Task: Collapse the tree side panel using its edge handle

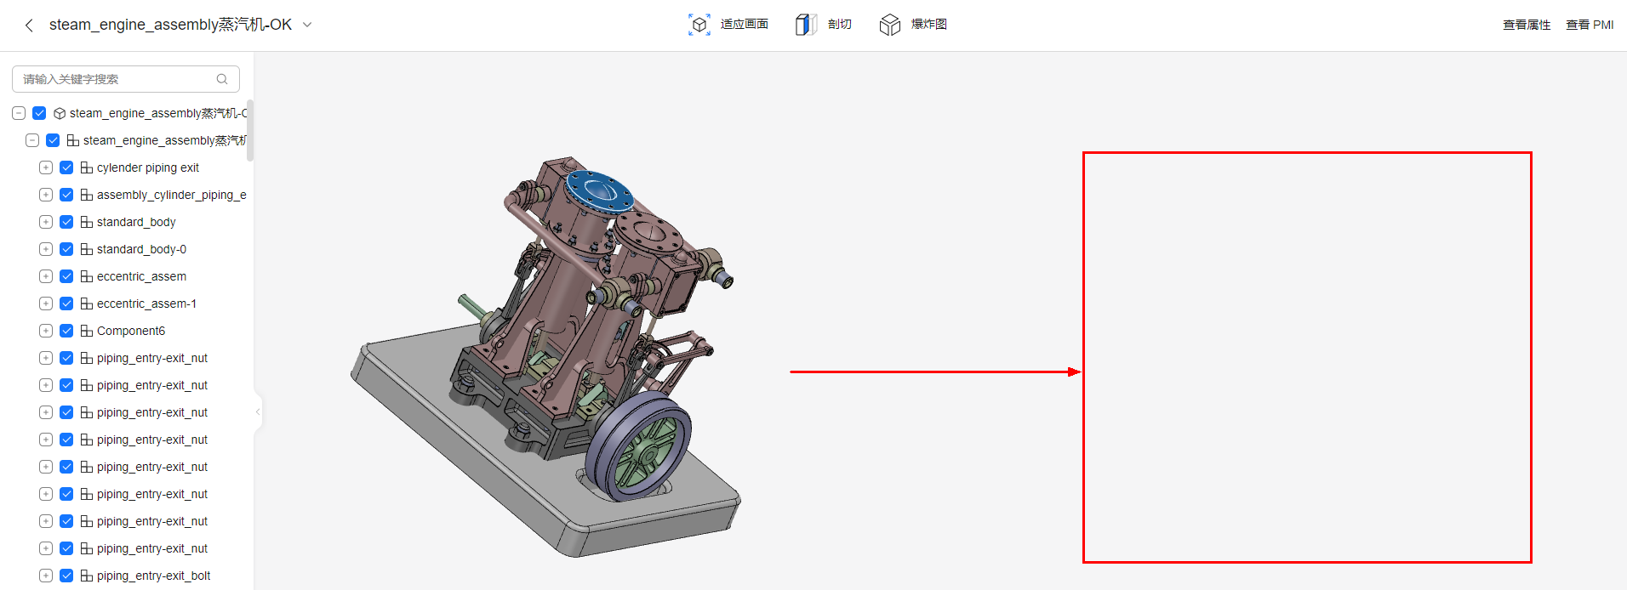Action: click(257, 411)
